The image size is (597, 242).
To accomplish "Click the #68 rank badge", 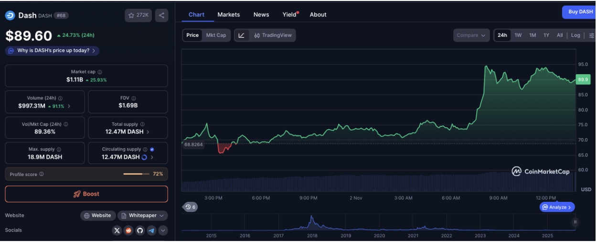I will [x=61, y=15].
